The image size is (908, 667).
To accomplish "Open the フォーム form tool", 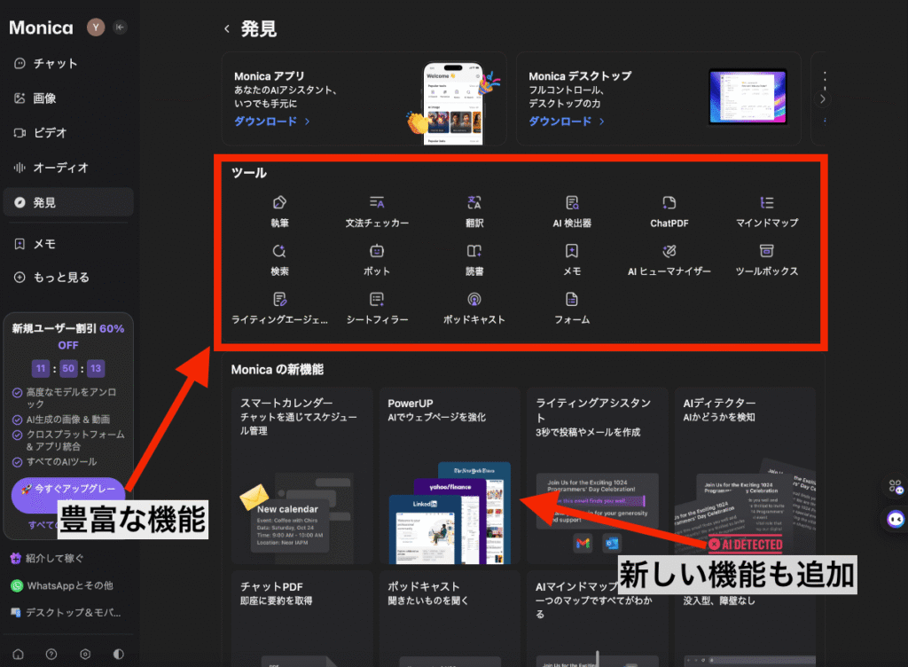I will 572,308.
